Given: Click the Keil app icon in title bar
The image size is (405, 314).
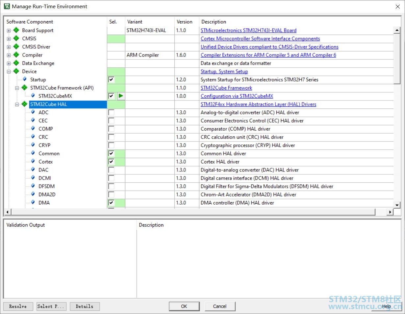Looking at the screenshot, I should [7, 6].
